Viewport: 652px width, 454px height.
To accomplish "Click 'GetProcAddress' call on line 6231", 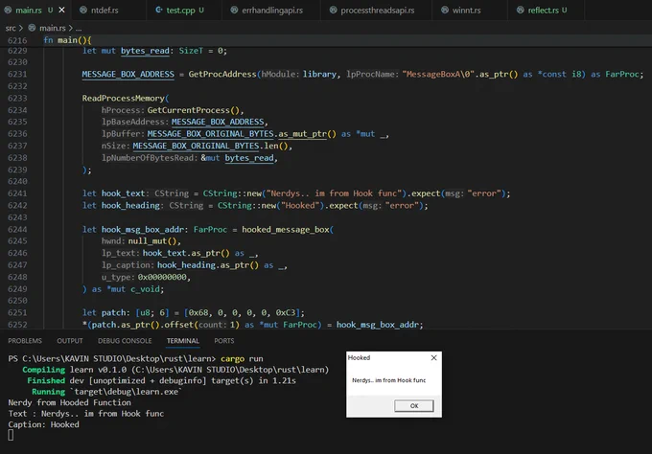I will click(x=222, y=74).
